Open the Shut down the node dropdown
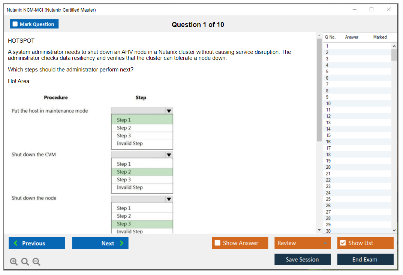Screen dimensions: 403x275 (169, 199)
